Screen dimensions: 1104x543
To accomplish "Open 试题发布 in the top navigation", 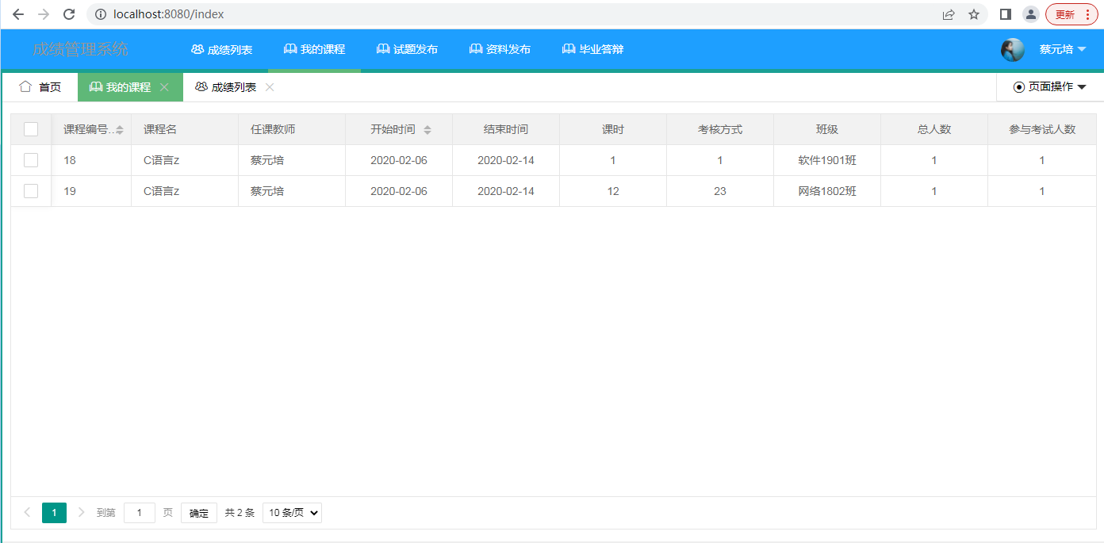I will point(407,49).
